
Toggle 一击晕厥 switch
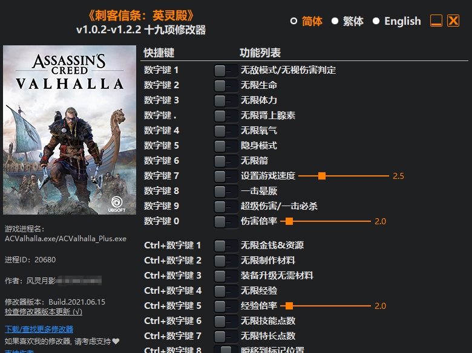point(226,191)
